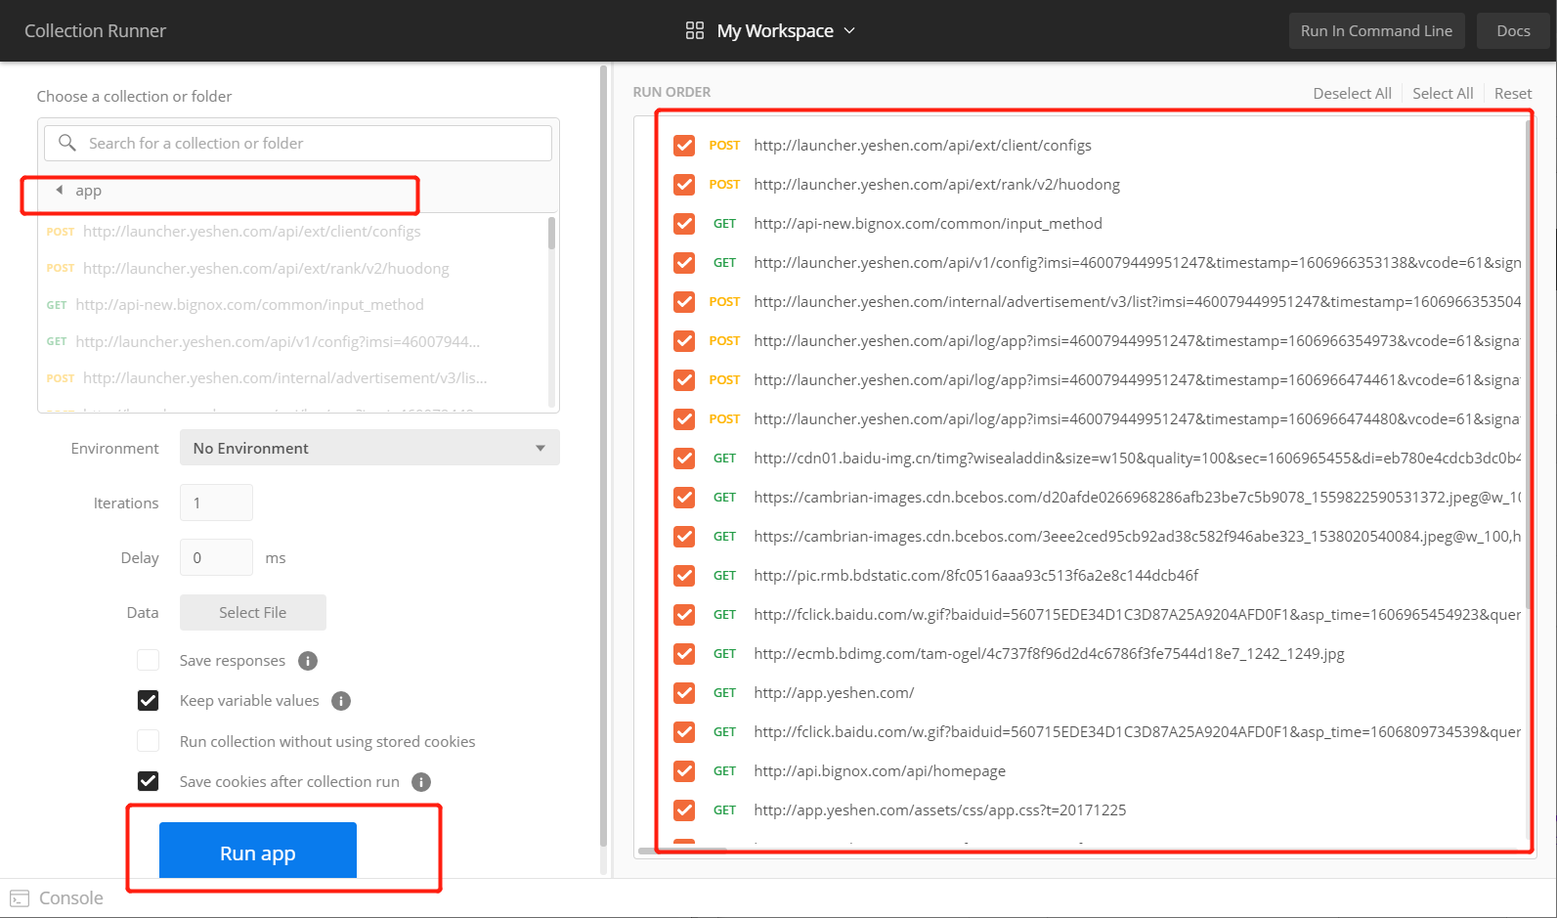Click the Delay milliseconds field
The height and width of the screenshot is (918, 1557).
coord(216,557)
